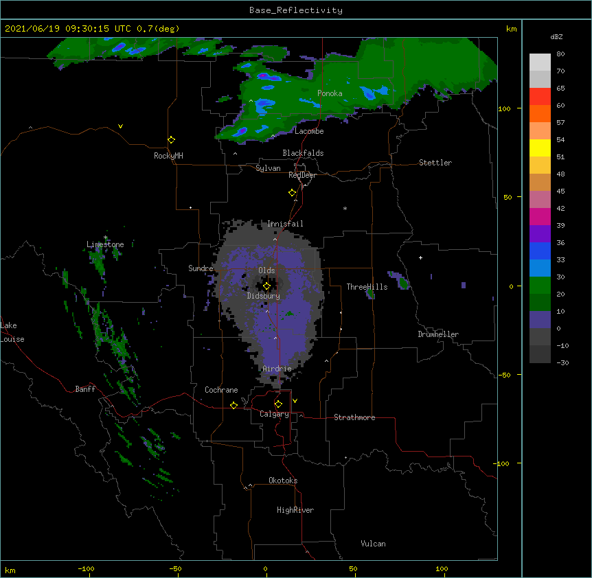Image resolution: width=592 pixels, height=578 pixels.
Task: Click the blue 33 dBZ legend swatch
Action: (540, 251)
